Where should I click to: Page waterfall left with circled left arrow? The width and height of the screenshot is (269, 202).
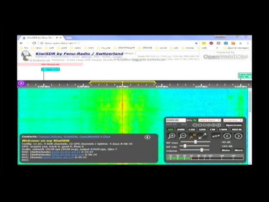coord(227,136)
